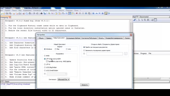The image size is (170, 96).
Task: Open Find with the binoculars icon
Action: point(41,13)
